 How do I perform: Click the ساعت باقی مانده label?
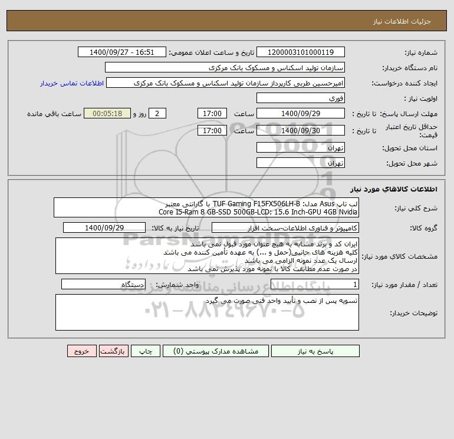[x=54, y=114]
